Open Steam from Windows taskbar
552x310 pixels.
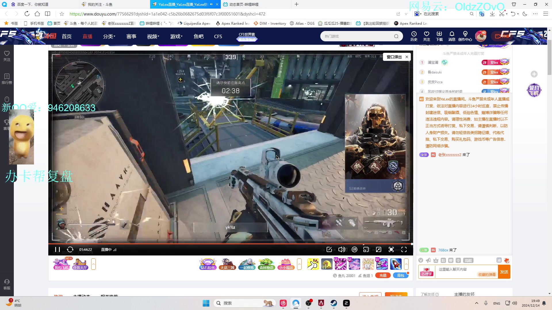coord(333,303)
